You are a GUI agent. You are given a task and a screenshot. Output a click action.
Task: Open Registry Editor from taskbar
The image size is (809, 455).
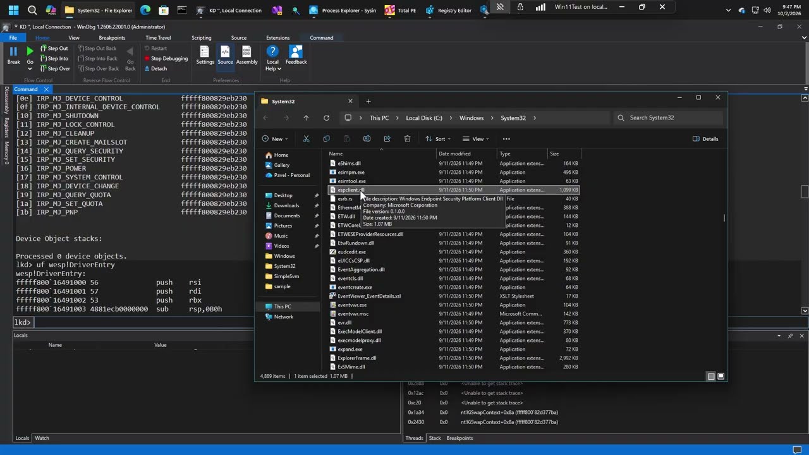449,10
